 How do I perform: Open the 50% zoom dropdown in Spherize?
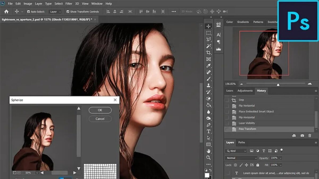37,173
